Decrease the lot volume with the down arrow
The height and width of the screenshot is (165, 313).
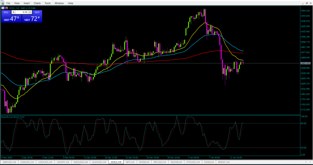pos(13,12)
